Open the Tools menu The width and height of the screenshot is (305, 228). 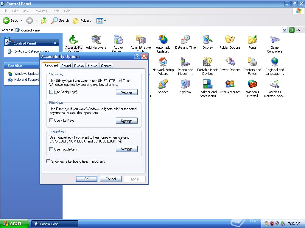56,11
